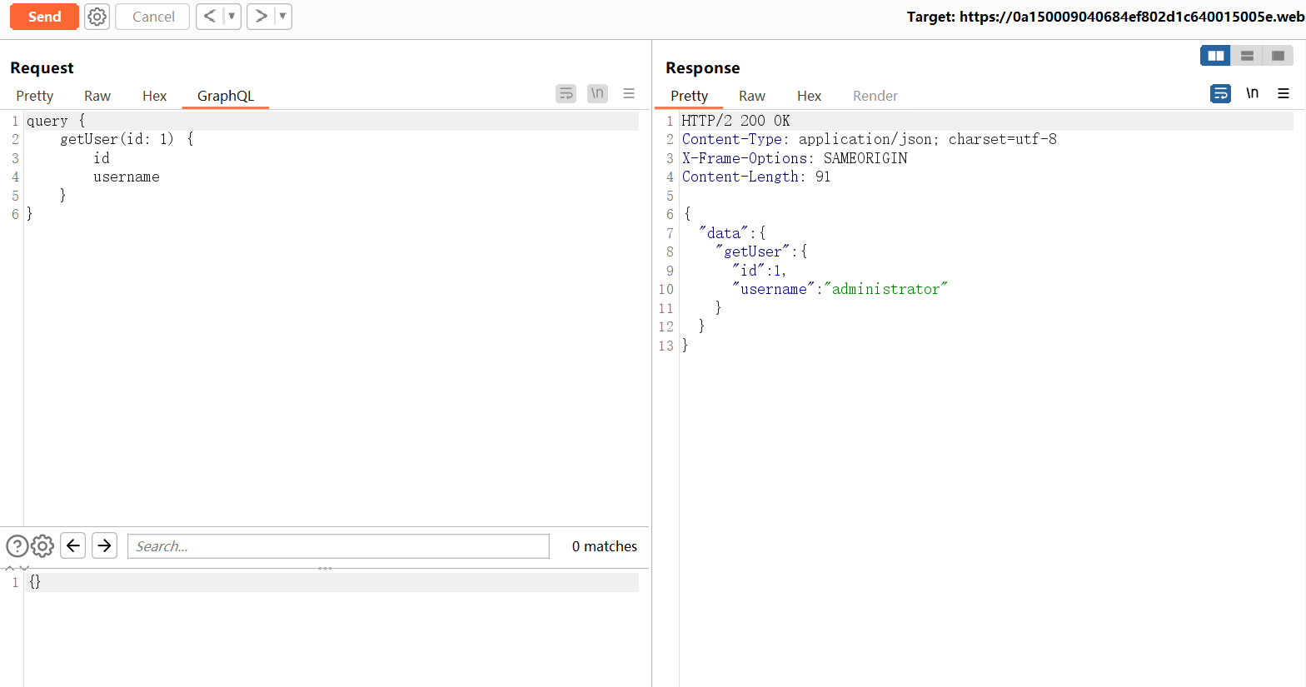The height and width of the screenshot is (687, 1306).
Task: Open search settings gear beside help icon
Action: [42, 546]
